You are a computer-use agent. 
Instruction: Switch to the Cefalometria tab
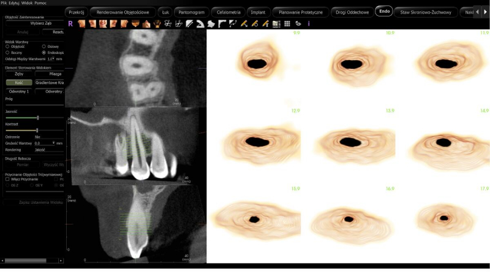pyautogui.click(x=228, y=12)
